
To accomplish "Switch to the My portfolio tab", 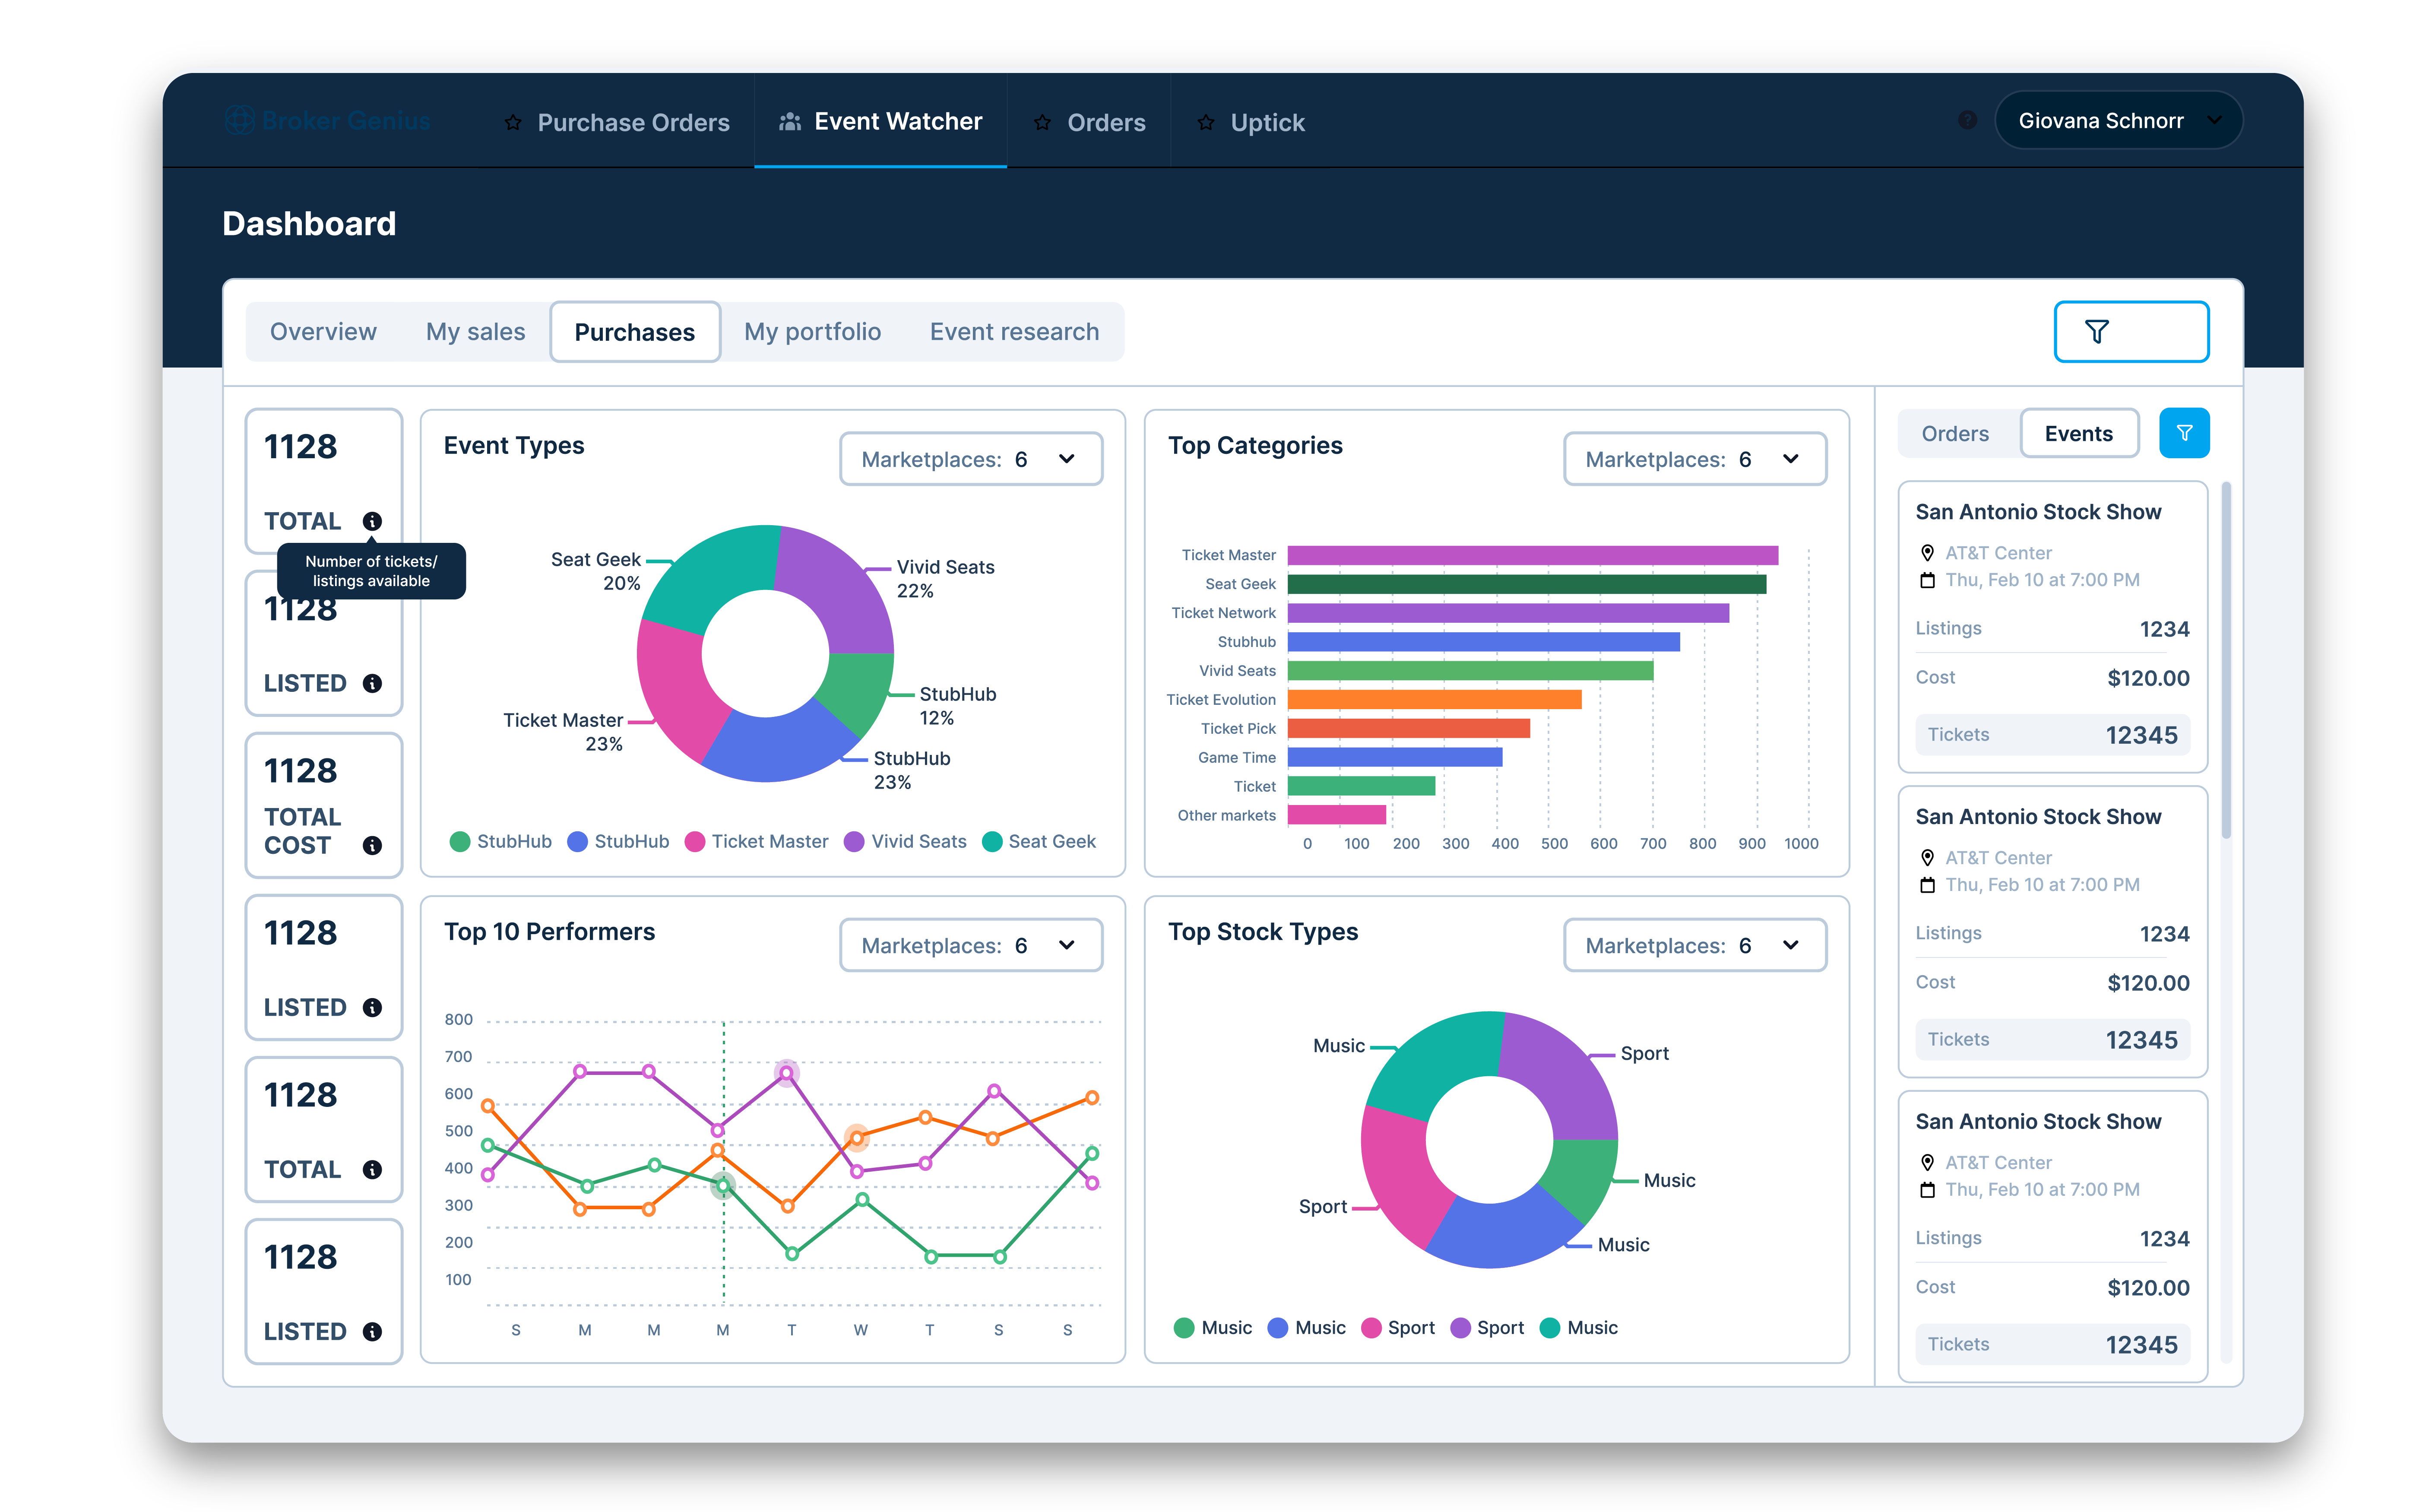I will pos(812,331).
